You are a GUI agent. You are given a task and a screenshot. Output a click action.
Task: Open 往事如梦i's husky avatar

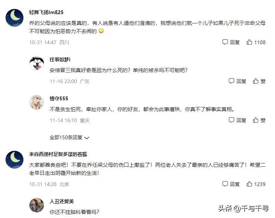[x=36, y=63]
